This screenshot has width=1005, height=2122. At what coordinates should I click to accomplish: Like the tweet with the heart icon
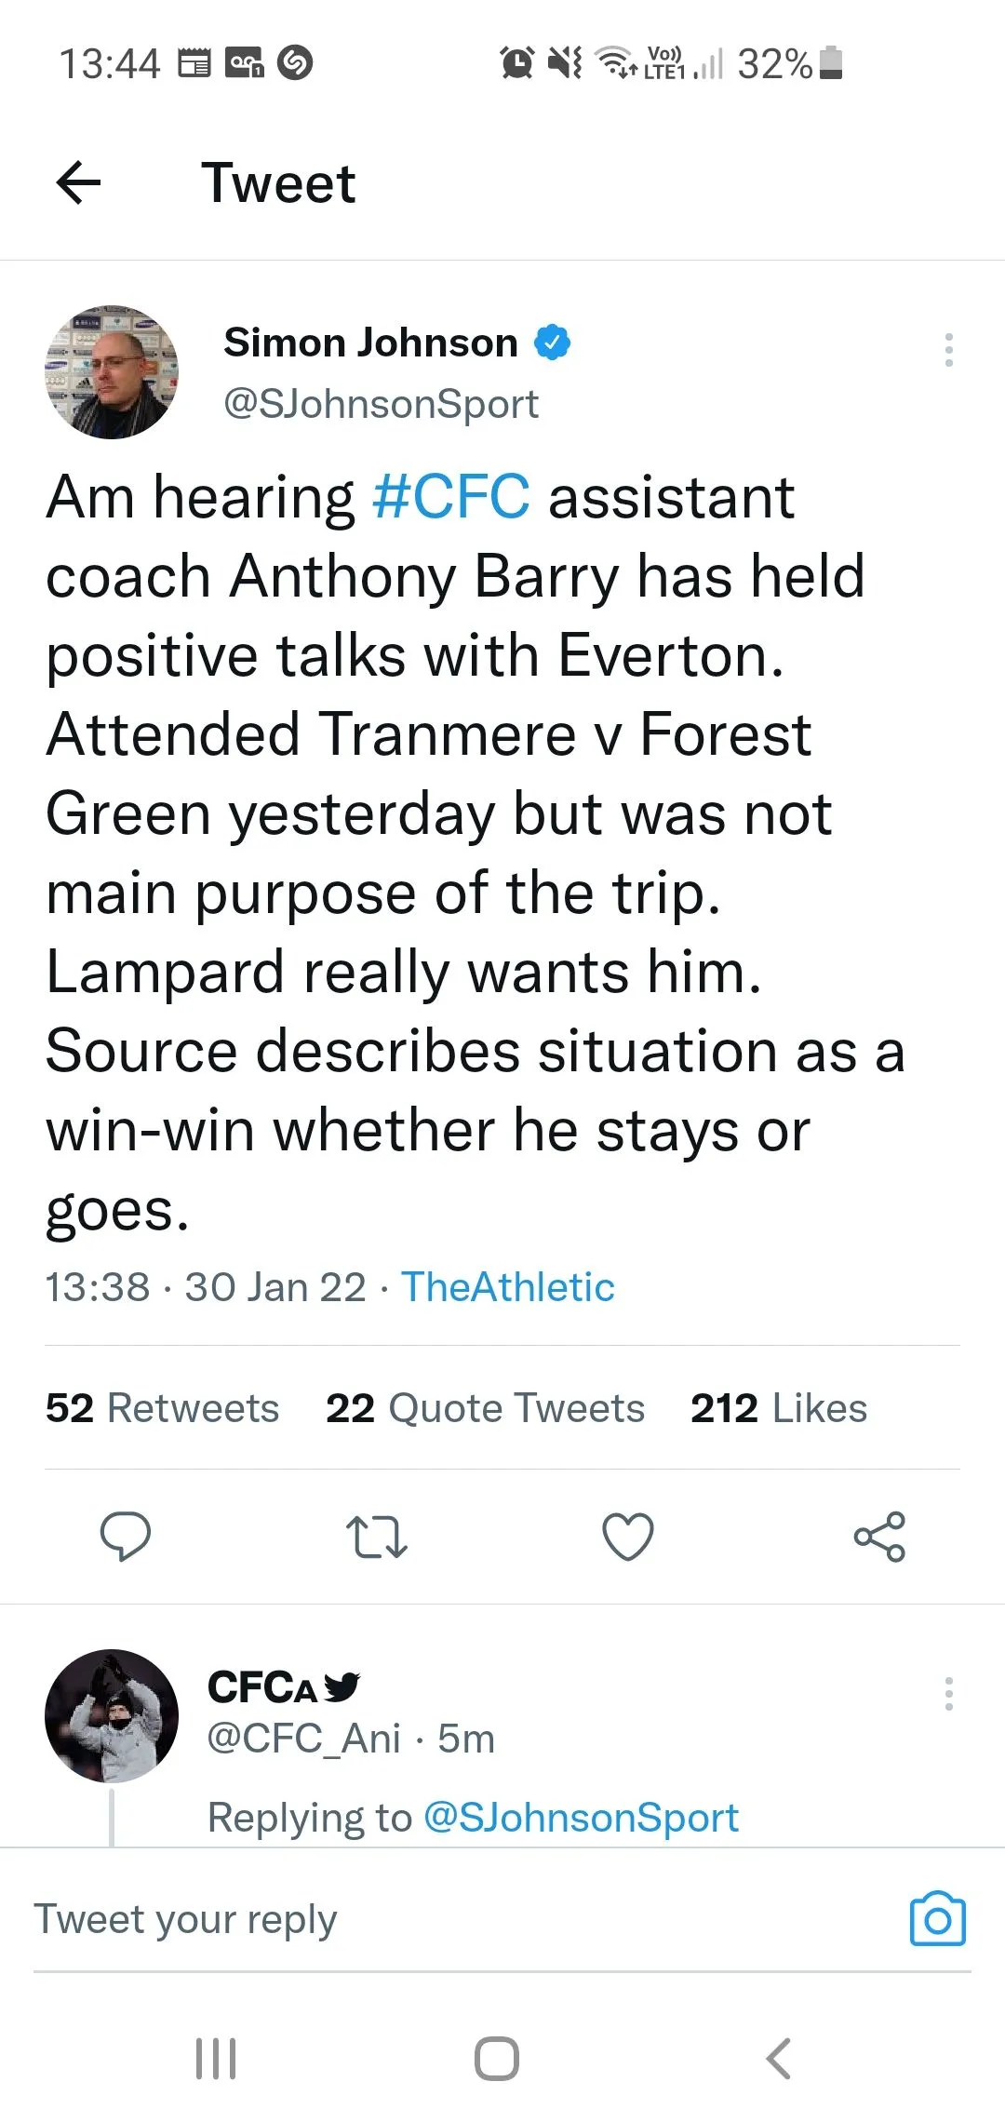point(628,1537)
